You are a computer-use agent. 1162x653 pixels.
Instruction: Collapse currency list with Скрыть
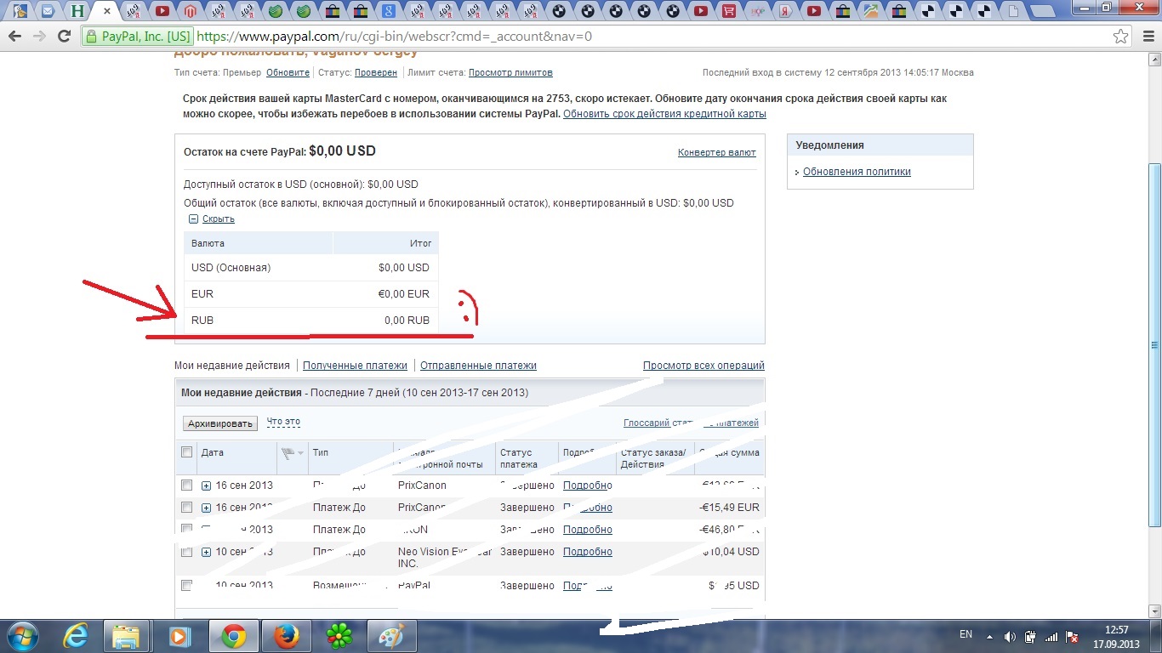tap(218, 219)
